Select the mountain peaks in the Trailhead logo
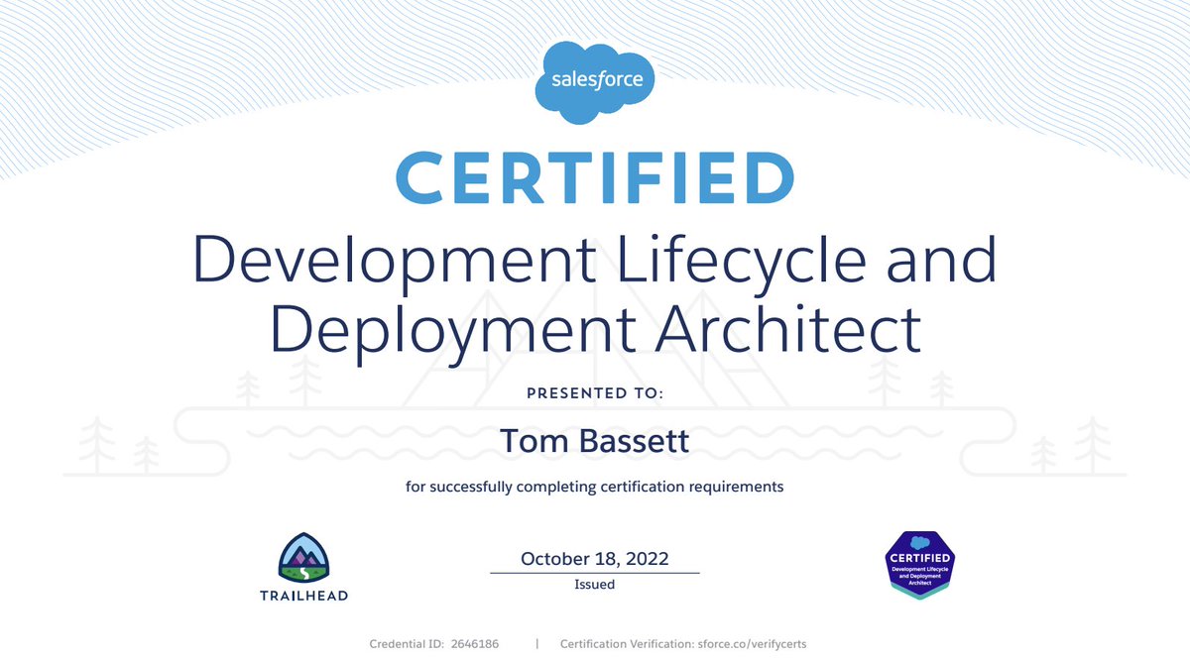 (x=302, y=553)
